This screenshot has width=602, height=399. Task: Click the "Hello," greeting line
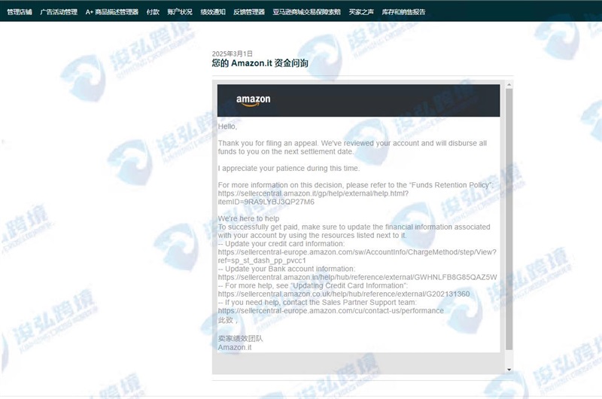[x=227, y=126]
